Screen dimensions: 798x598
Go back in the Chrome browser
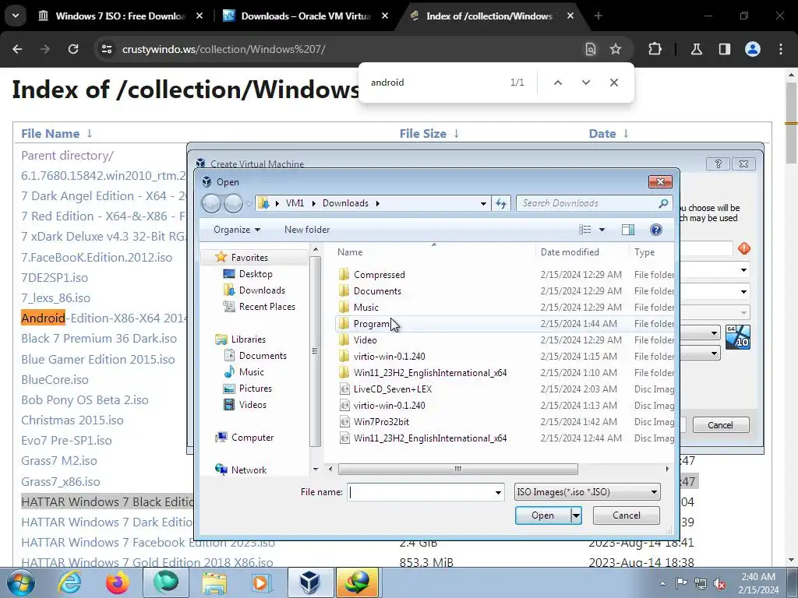click(17, 49)
